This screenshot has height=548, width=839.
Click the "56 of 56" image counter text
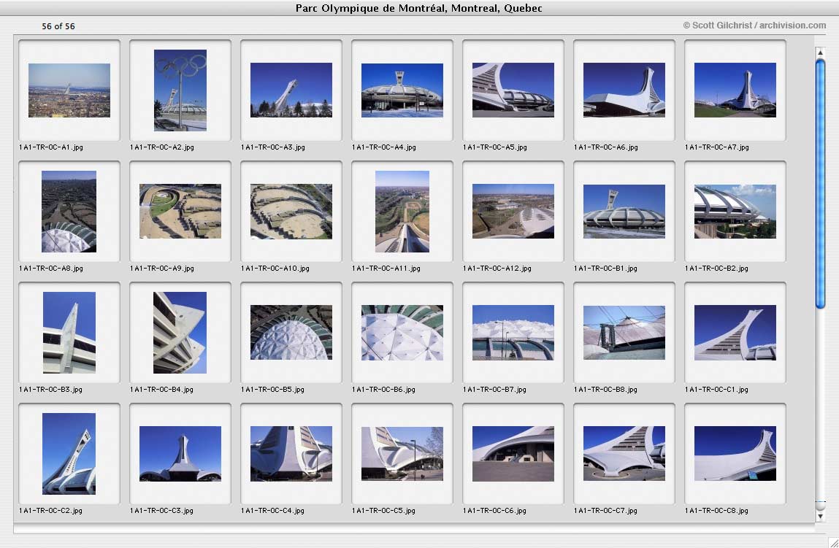58,26
